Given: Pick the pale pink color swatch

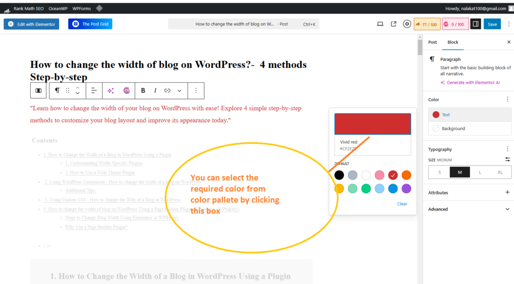Looking at the screenshot, I should (379, 175).
